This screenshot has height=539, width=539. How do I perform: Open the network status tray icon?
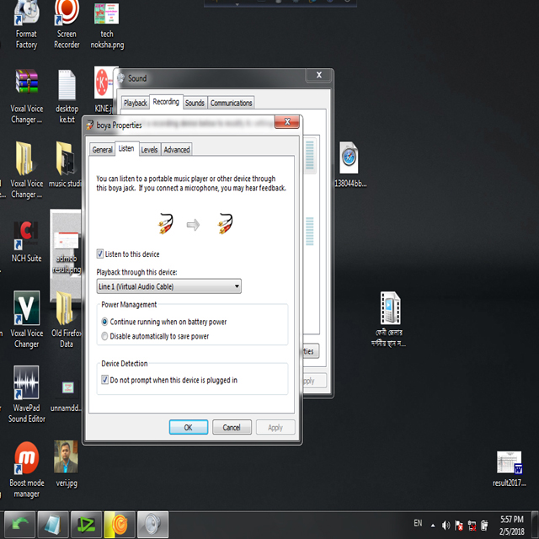(x=472, y=526)
